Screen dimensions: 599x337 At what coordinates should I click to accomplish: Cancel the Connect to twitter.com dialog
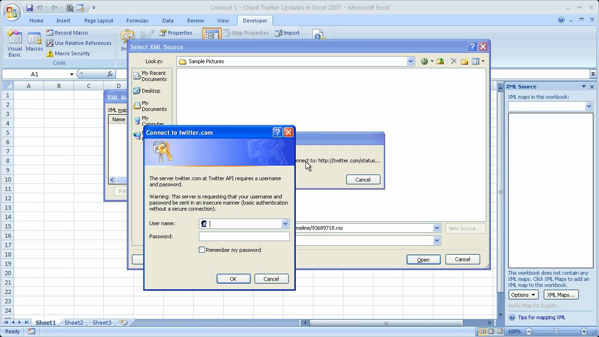point(271,278)
